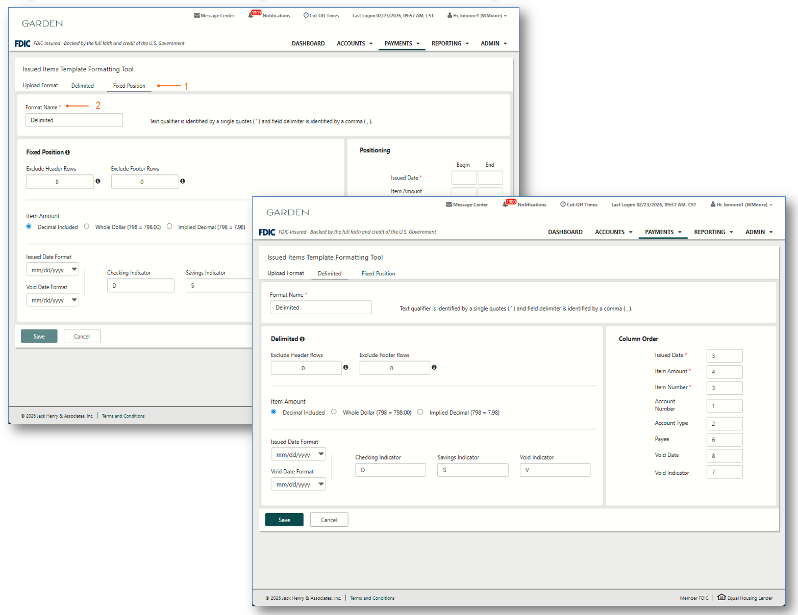The height and width of the screenshot is (615, 798).
Task: Expand Void Date Format dropdown in the Delimited form
Action: click(x=298, y=484)
